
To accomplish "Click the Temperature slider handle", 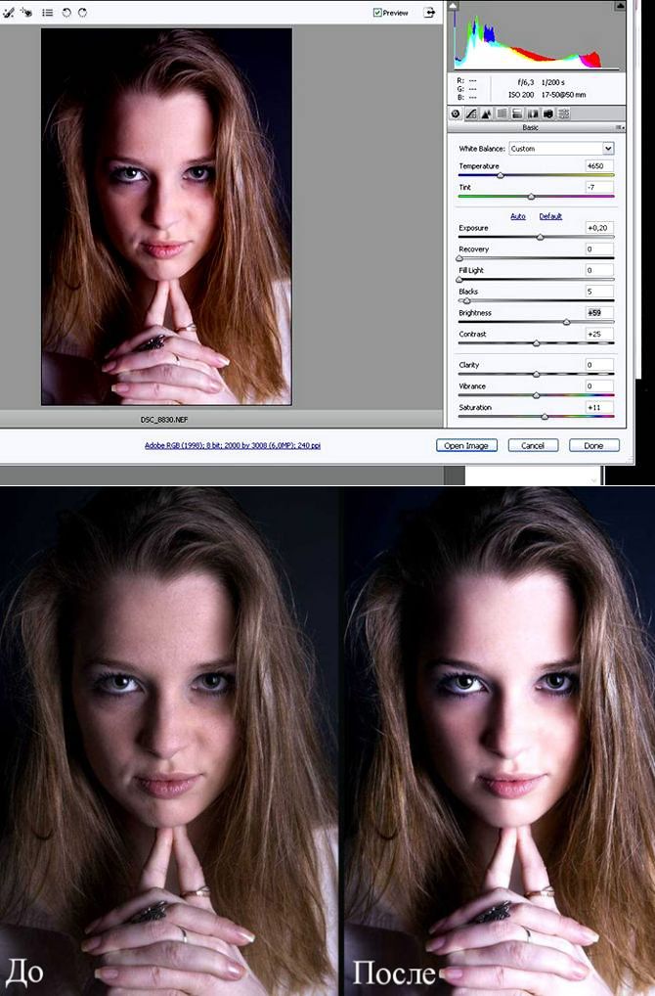I will pos(501,175).
